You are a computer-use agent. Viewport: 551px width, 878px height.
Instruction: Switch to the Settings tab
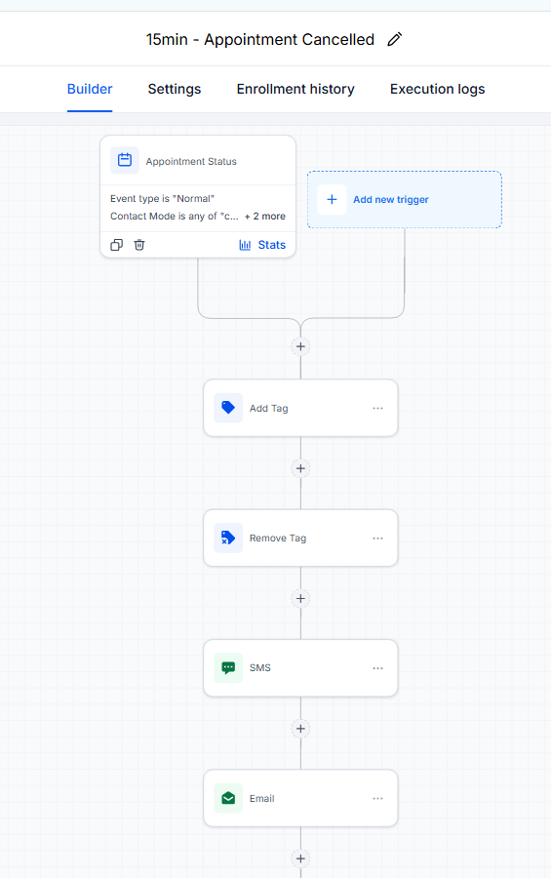pyautogui.click(x=175, y=89)
